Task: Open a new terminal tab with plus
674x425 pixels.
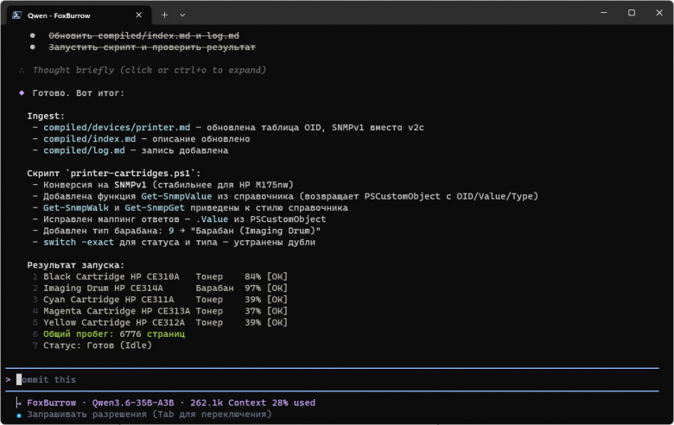Action: tap(164, 15)
